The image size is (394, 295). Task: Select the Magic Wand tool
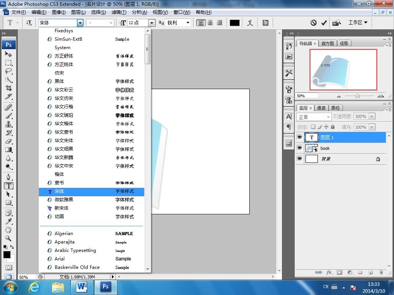(x=8, y=80)
